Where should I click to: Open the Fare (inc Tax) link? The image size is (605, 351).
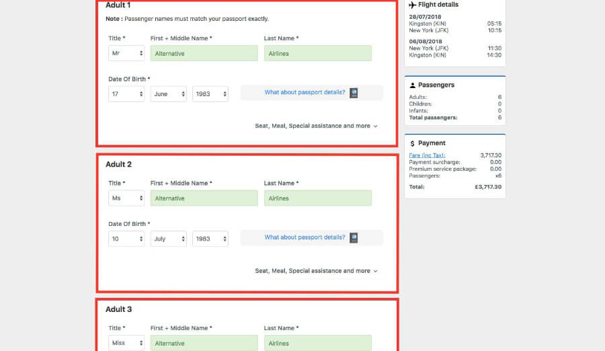(427, 155)
